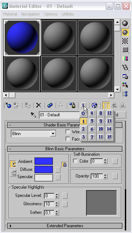Toggle the Backlight icon
This screenshot has width=132, height=233.
click(x=125, y=33)
